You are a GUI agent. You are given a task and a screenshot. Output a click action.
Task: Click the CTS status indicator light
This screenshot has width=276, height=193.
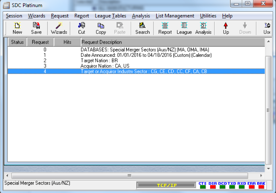point(203,187)
